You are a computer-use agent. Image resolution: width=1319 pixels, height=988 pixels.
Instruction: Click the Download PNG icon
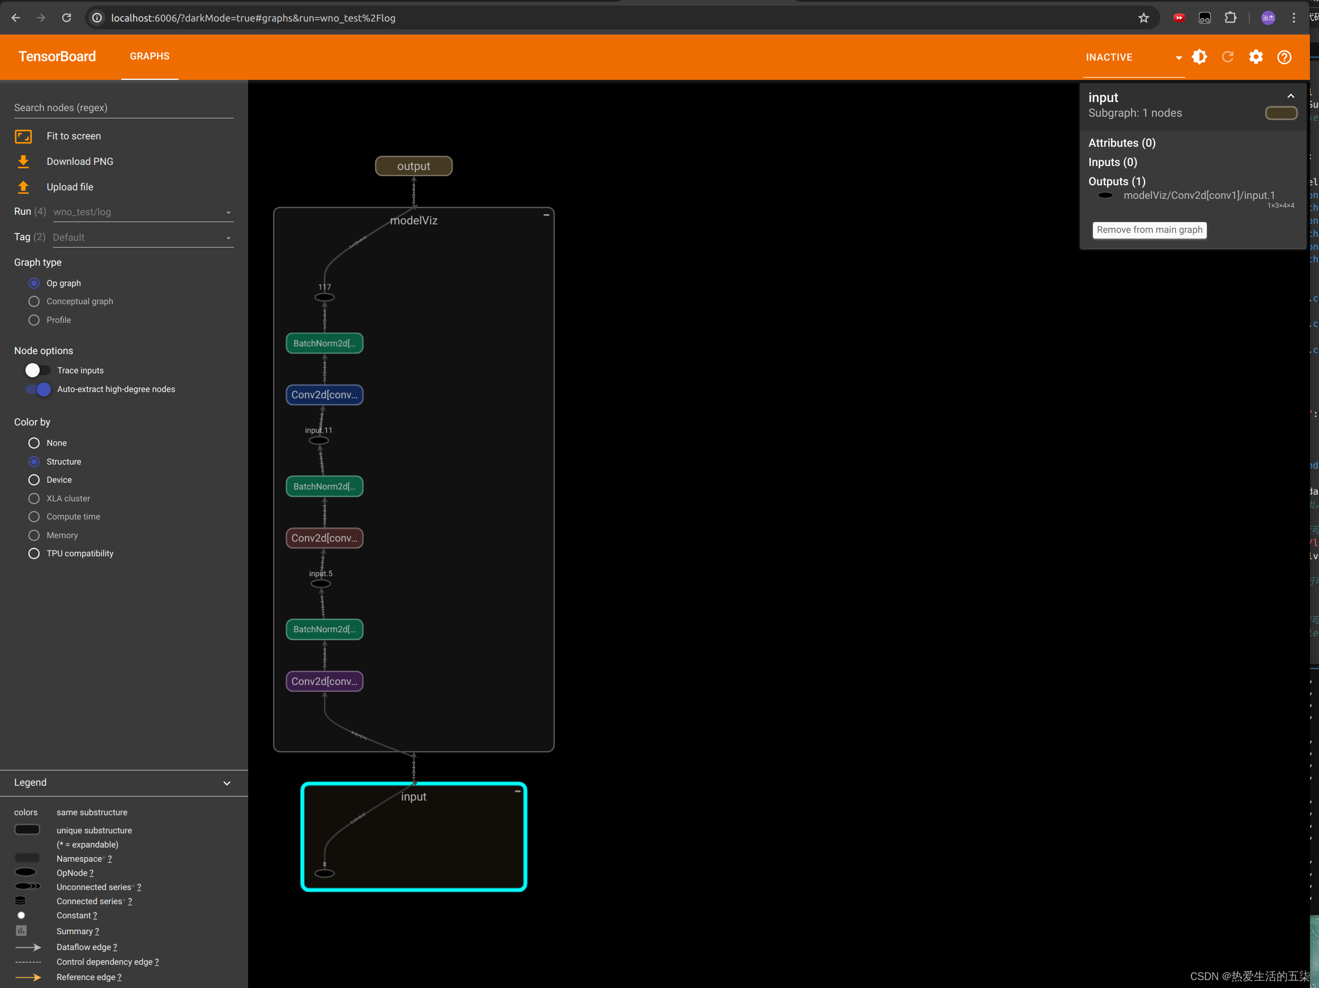tap(23, 161)
